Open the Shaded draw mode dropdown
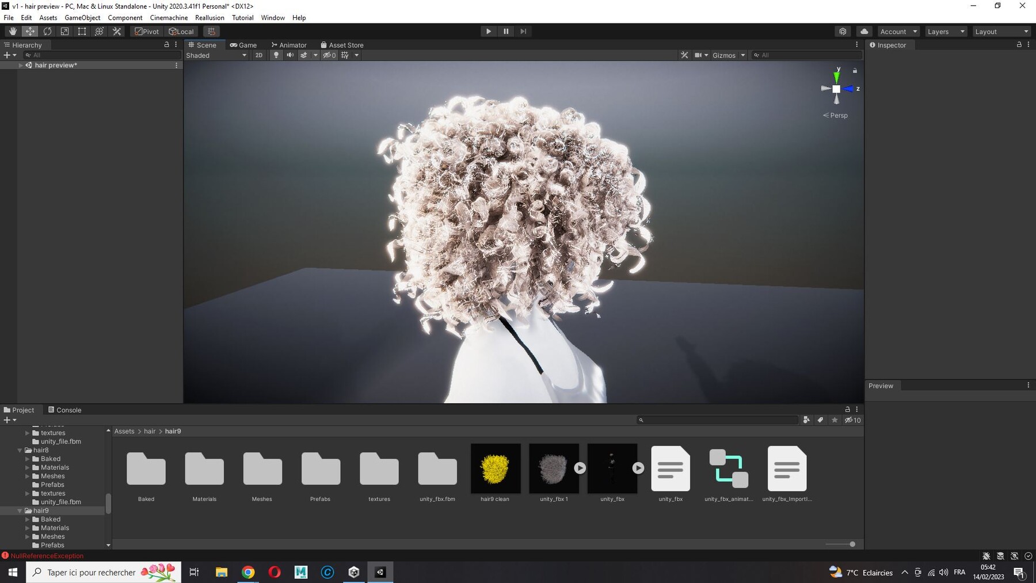Image resolution: width=1036 pixels, height=583 pixels. coord(216,55)
